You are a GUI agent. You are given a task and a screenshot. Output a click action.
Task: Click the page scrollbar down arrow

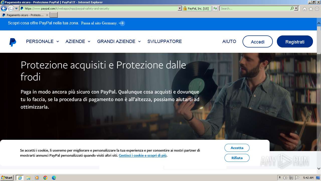click(319, 169)
